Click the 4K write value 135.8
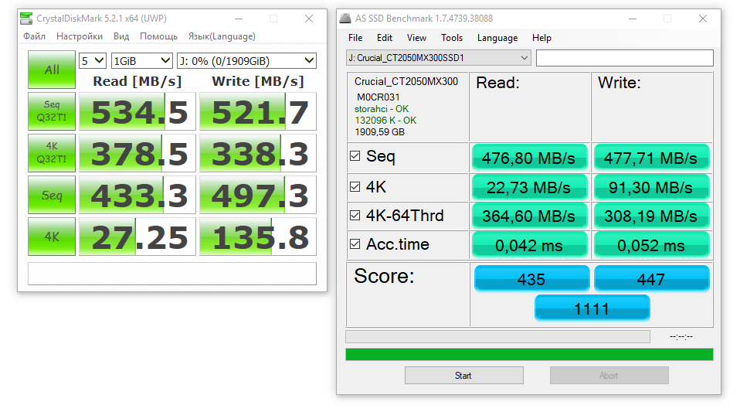The width and height of the screenshot is (740, 412). click(x=258, y=237)
